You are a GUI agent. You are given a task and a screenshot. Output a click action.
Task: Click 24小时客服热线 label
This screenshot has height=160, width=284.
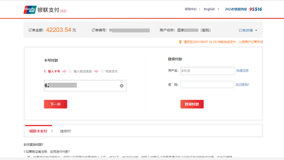pyautogui.click(x=236, y=9)
